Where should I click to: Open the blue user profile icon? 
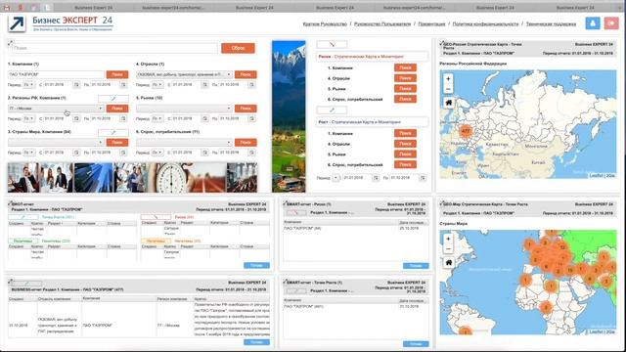[593, 23]
